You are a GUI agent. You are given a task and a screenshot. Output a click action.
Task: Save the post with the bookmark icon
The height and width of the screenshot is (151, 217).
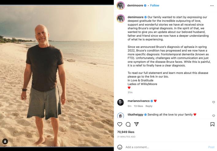(x=212, y=124)
